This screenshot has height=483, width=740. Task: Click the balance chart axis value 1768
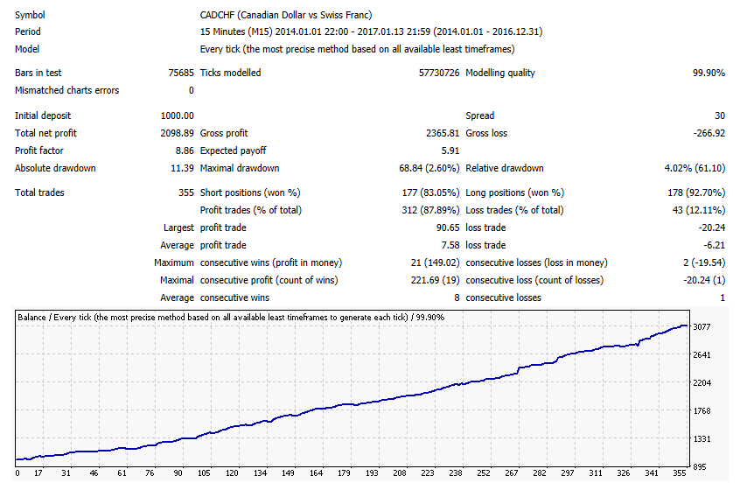click(702, 410)
